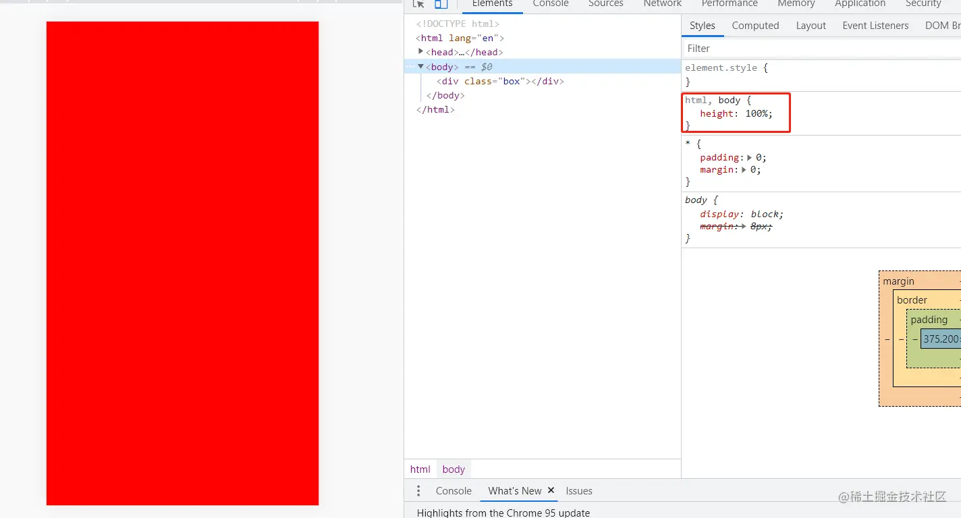Switch to the Computed sidebar tab
Viewport: 961px width, 518px height.
755,26
